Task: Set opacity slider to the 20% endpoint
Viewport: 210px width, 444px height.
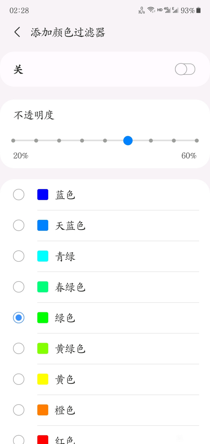Action: click(x=13, y=140)
